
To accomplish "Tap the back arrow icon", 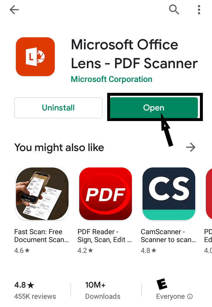I will click(14, 10).
